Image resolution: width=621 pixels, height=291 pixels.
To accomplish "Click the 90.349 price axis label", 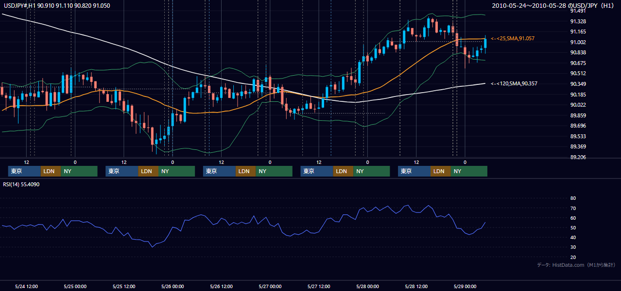I will coord(578,84).
